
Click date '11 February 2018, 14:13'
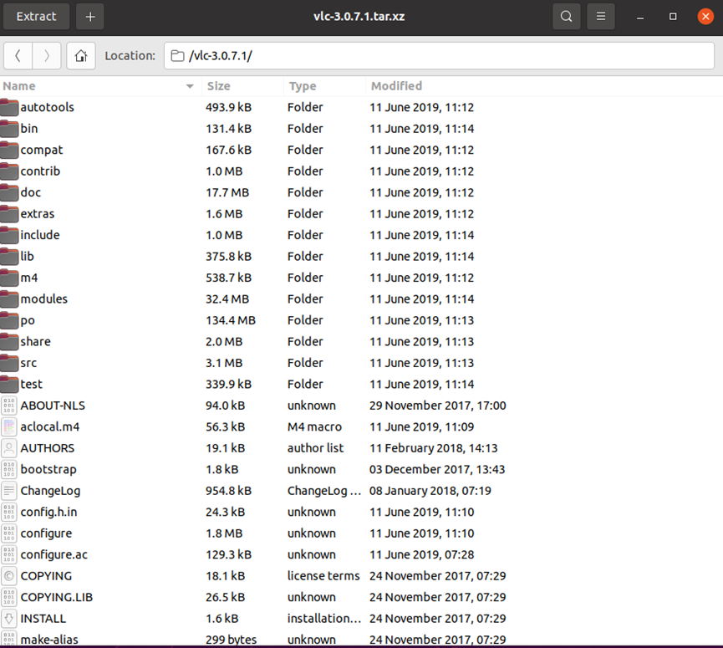(434, 448)
